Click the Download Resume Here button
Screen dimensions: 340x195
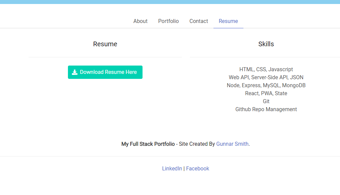[x=105, y=72]
